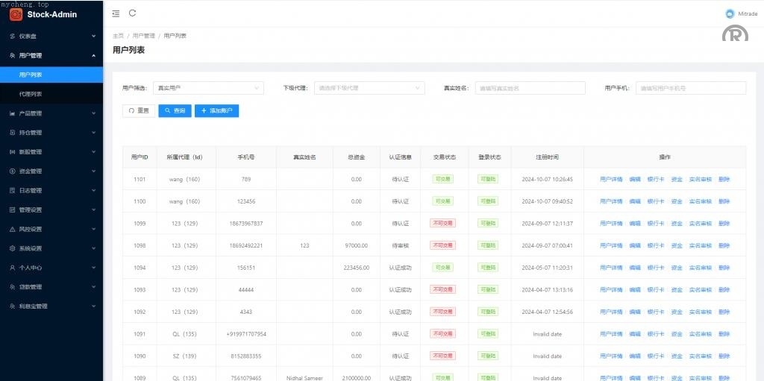Click the 添加账户 add account button
The height and width of the screenshot is (381, 764).
(x=216, y=110)
